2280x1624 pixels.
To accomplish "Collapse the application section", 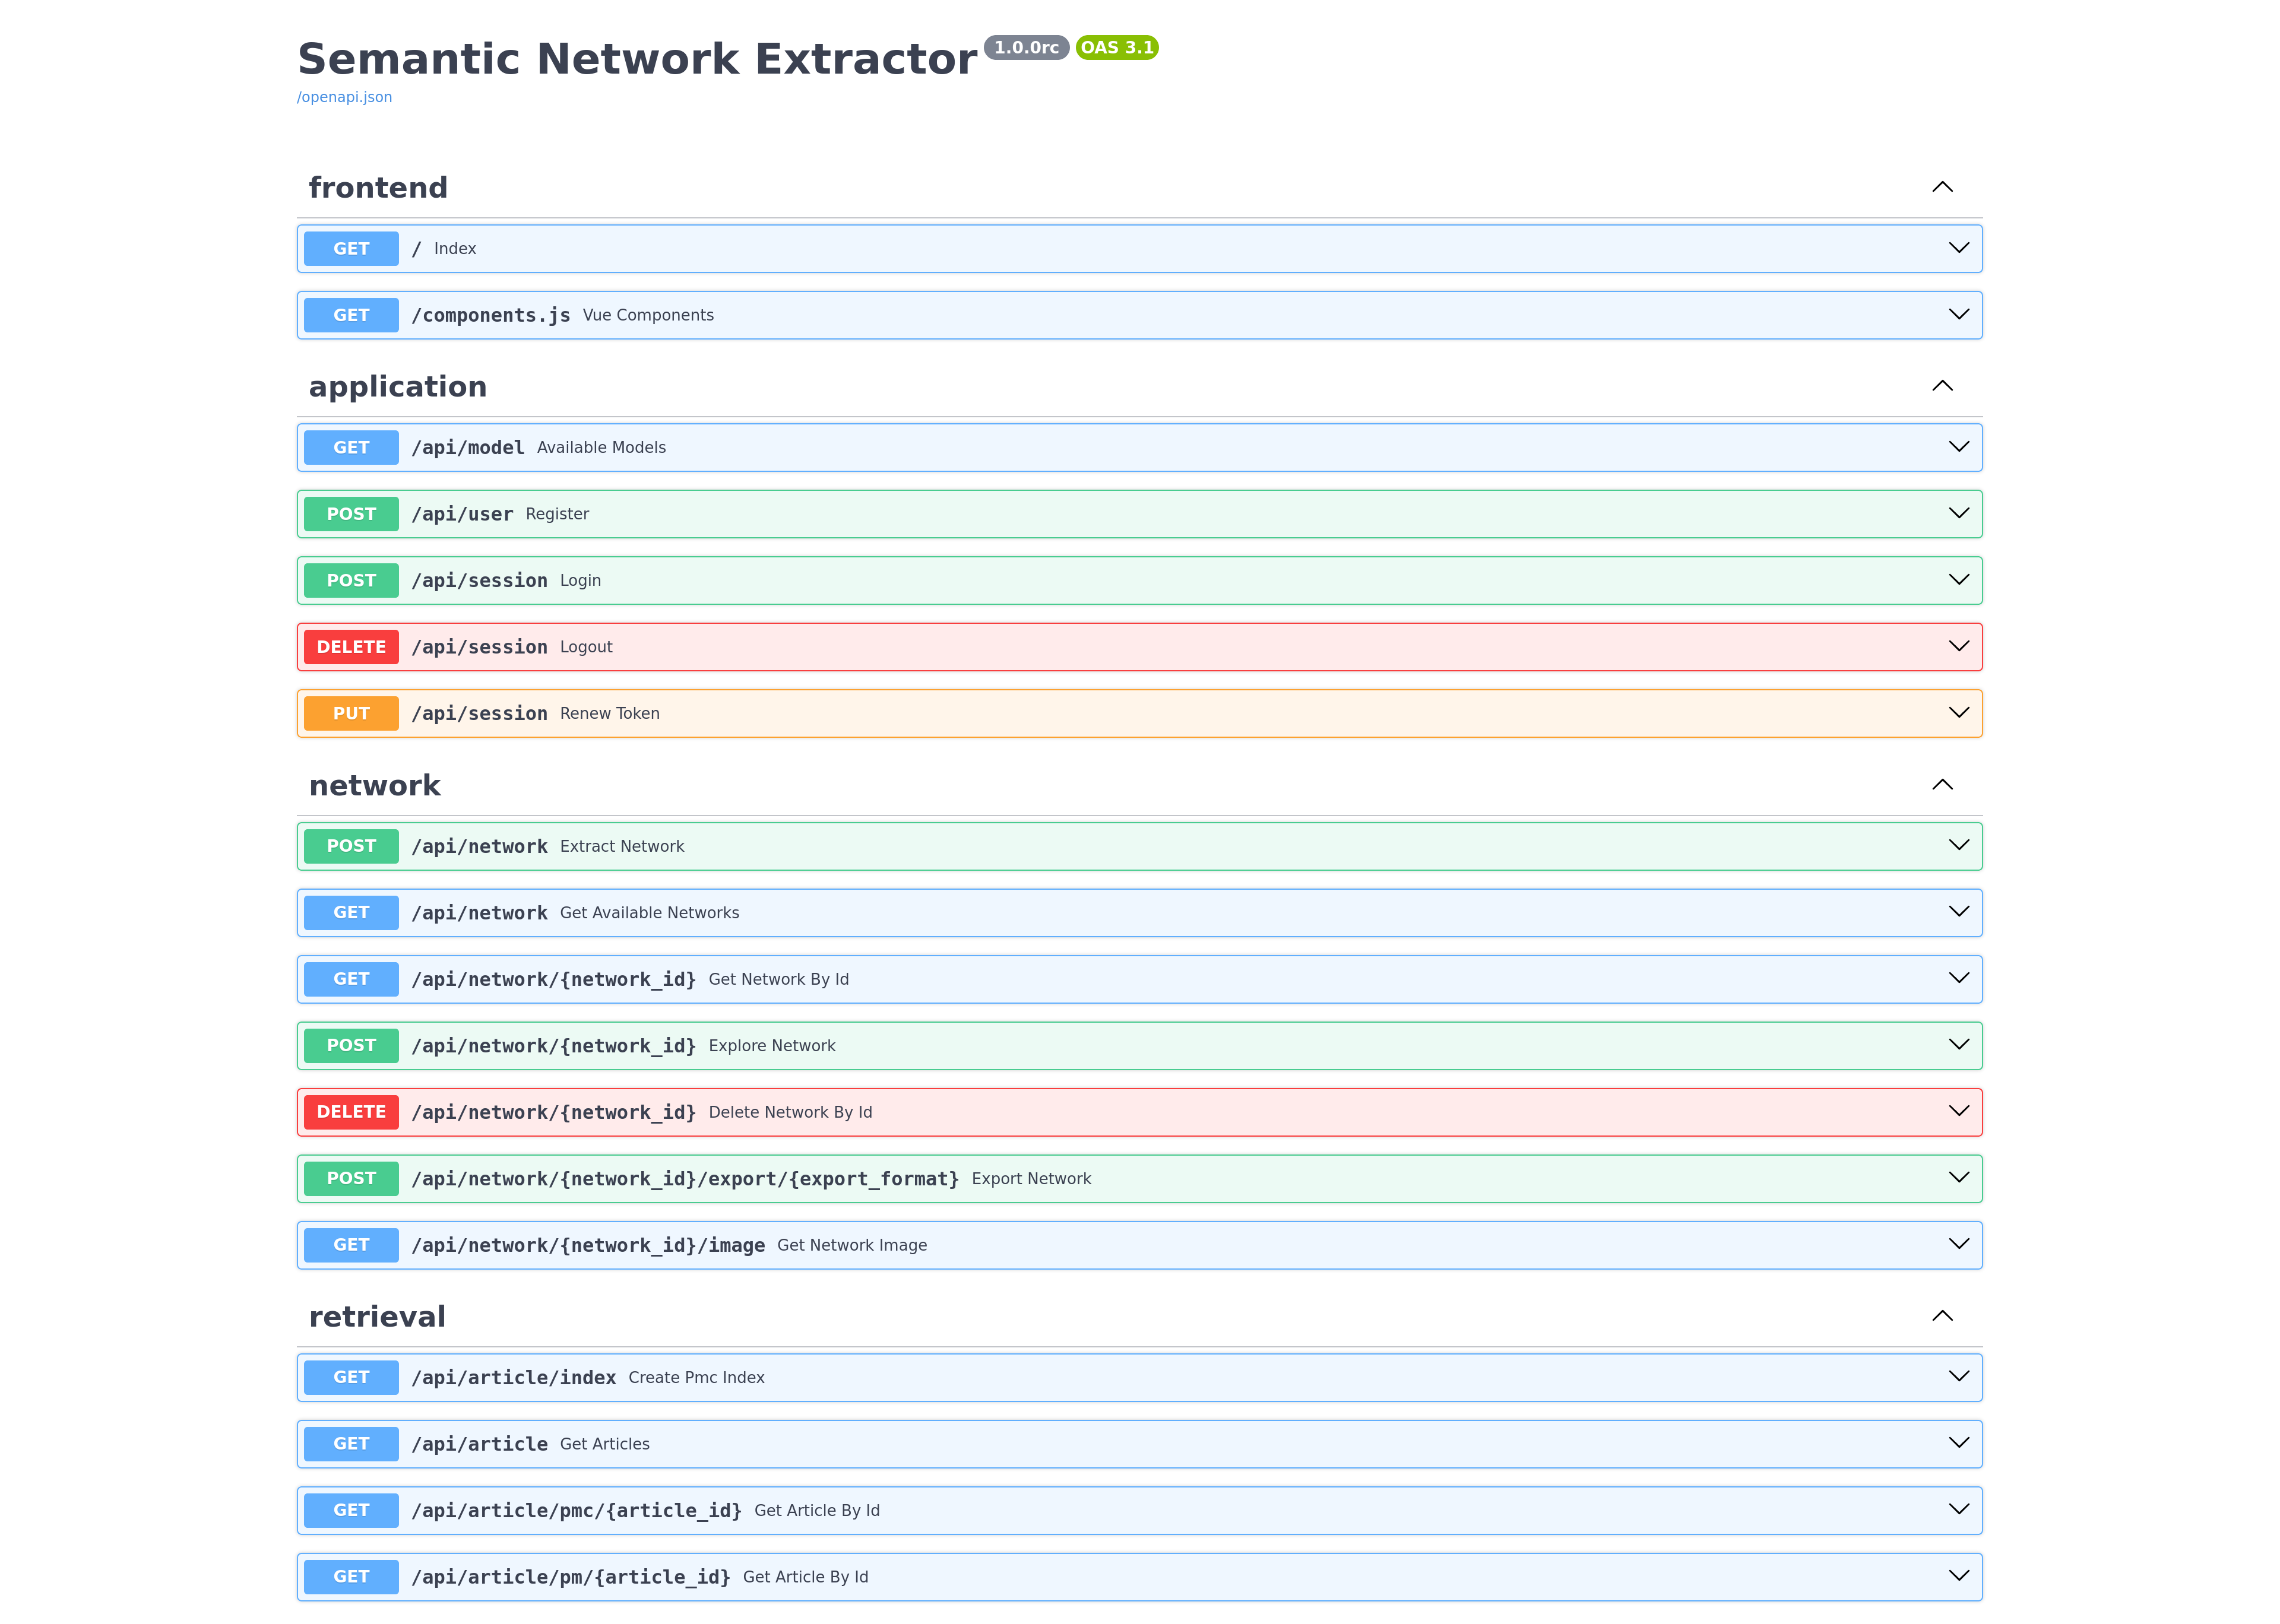I will pos(1942,386).
